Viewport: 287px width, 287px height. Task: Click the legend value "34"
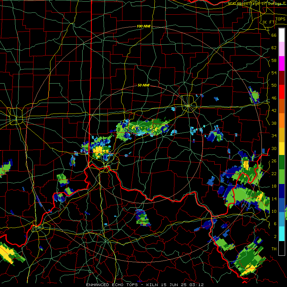coord(274,136)
